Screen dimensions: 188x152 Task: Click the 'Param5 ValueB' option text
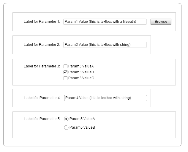(x=82, y=127)
